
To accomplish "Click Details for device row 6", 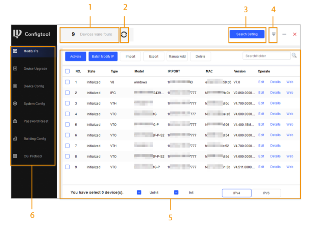I will 276,135.
